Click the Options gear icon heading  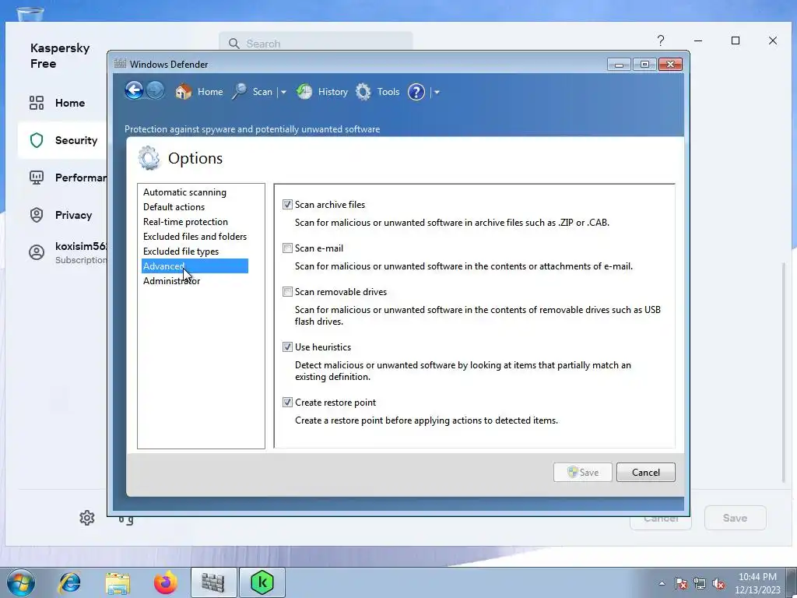pos(149,158)
